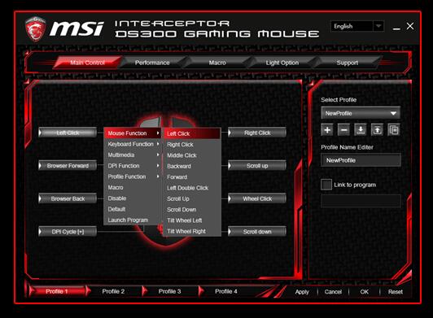Select Launch Program menu entry

[133, 220]
